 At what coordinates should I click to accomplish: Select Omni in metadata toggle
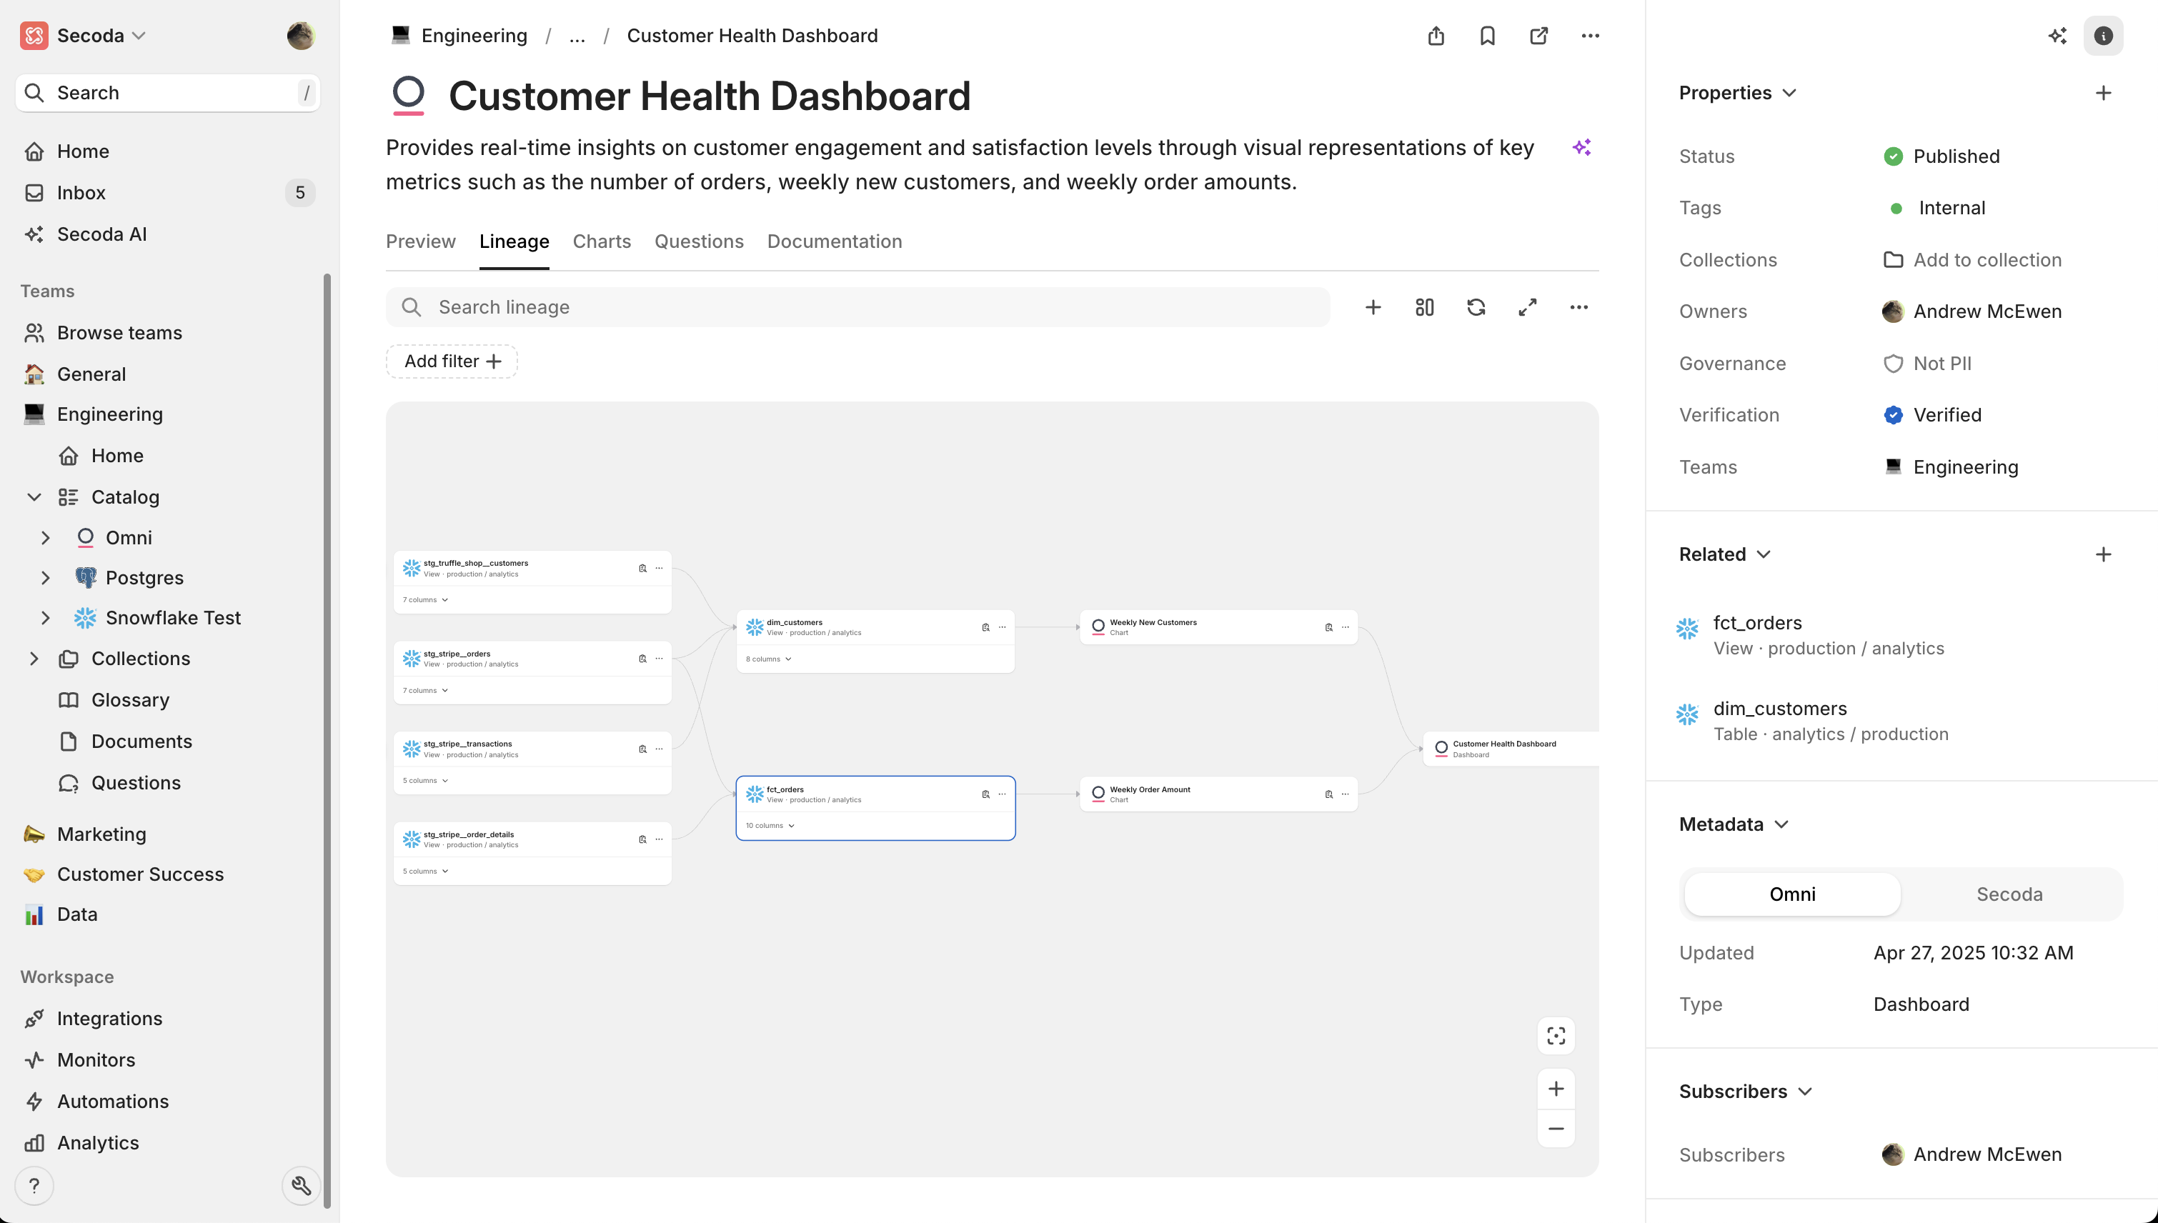(x=1791, y=894)
